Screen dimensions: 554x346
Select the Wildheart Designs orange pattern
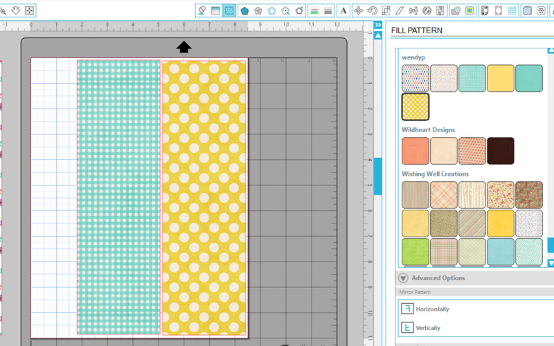click(x=415, y=151)
